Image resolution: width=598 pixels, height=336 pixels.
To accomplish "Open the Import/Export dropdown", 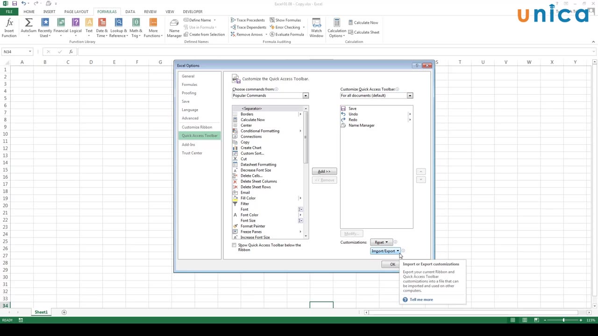I will pos(385,251).
